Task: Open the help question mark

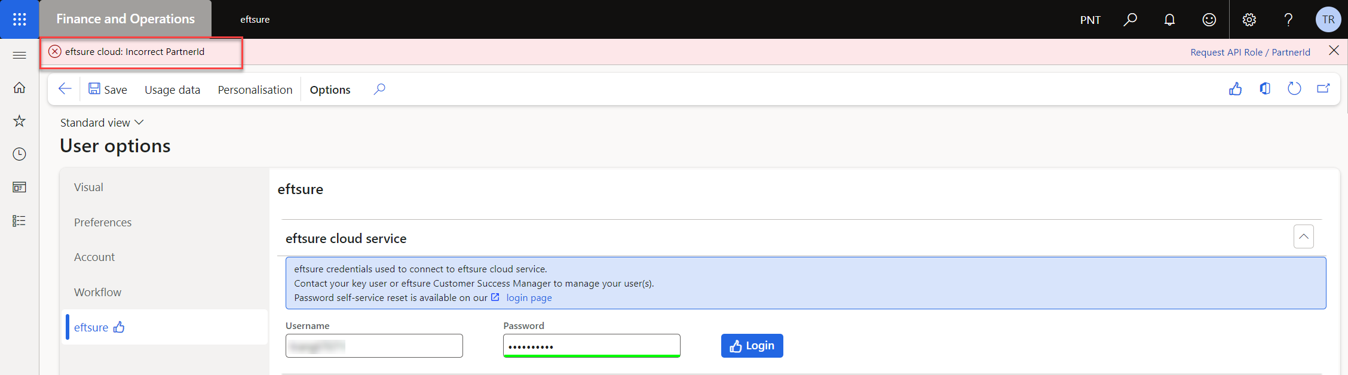Action: tap(1288, 20)
